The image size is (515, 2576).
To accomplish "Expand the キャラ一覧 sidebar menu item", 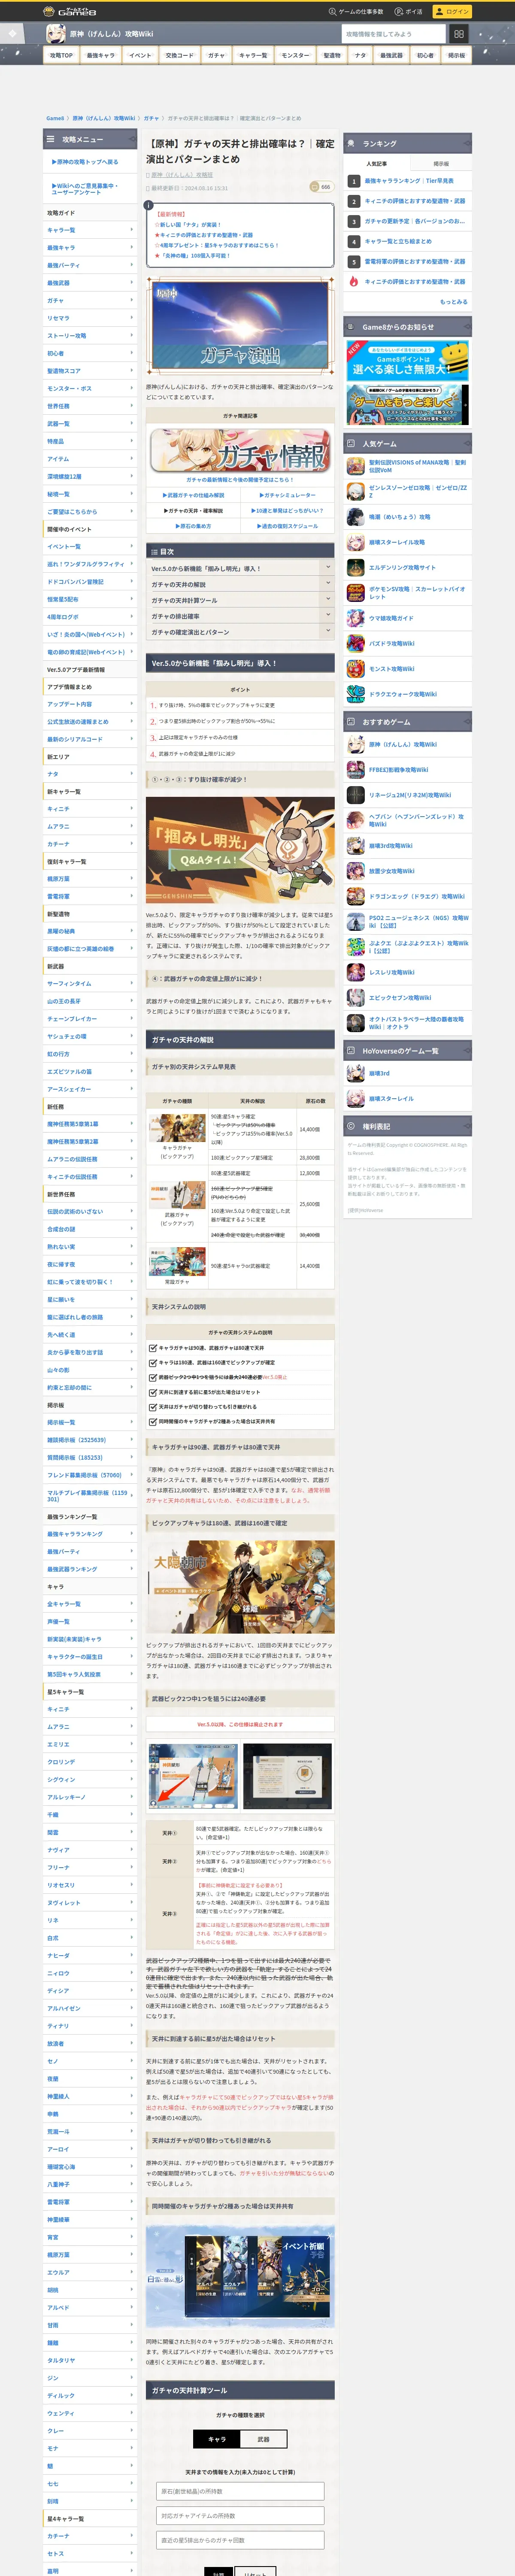I will point(90,230).
